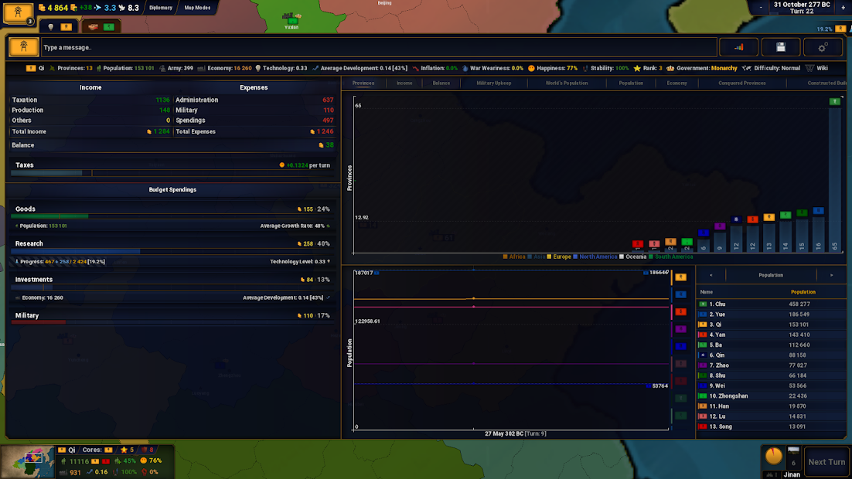Click the bar chart statistics icon
Screen dimensions: 852x479
[x=738, y=47]
